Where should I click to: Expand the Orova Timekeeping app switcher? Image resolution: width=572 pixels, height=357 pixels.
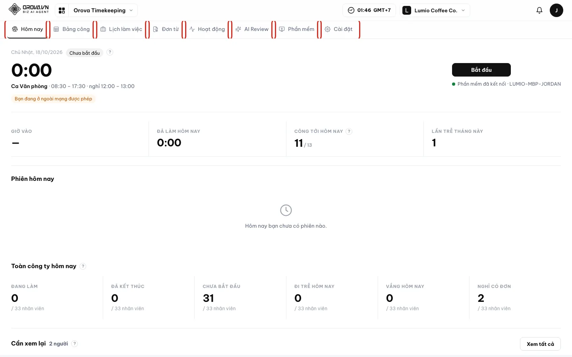103,10
